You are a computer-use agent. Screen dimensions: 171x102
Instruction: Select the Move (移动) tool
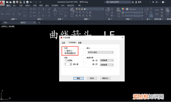click(x=33, y=9)
